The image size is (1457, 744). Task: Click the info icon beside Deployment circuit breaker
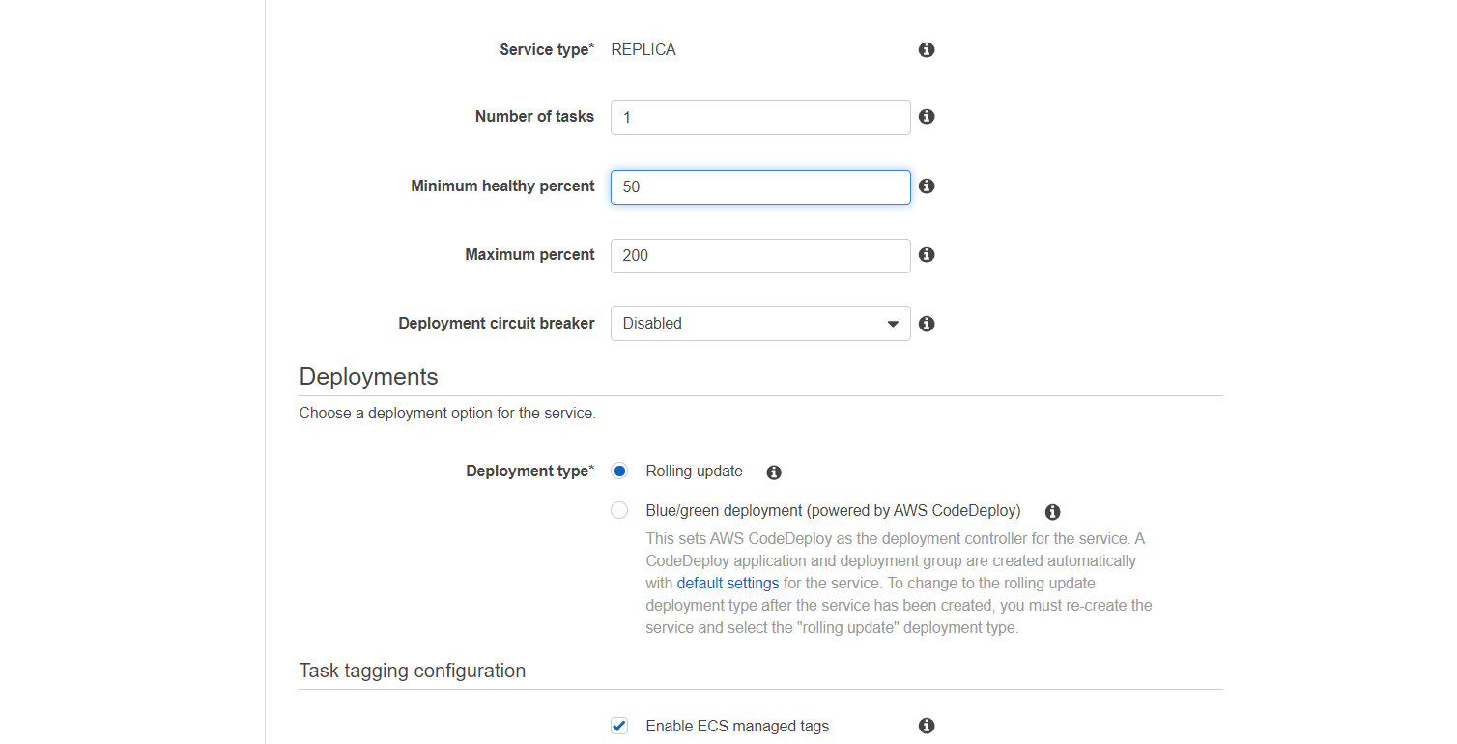927,324
